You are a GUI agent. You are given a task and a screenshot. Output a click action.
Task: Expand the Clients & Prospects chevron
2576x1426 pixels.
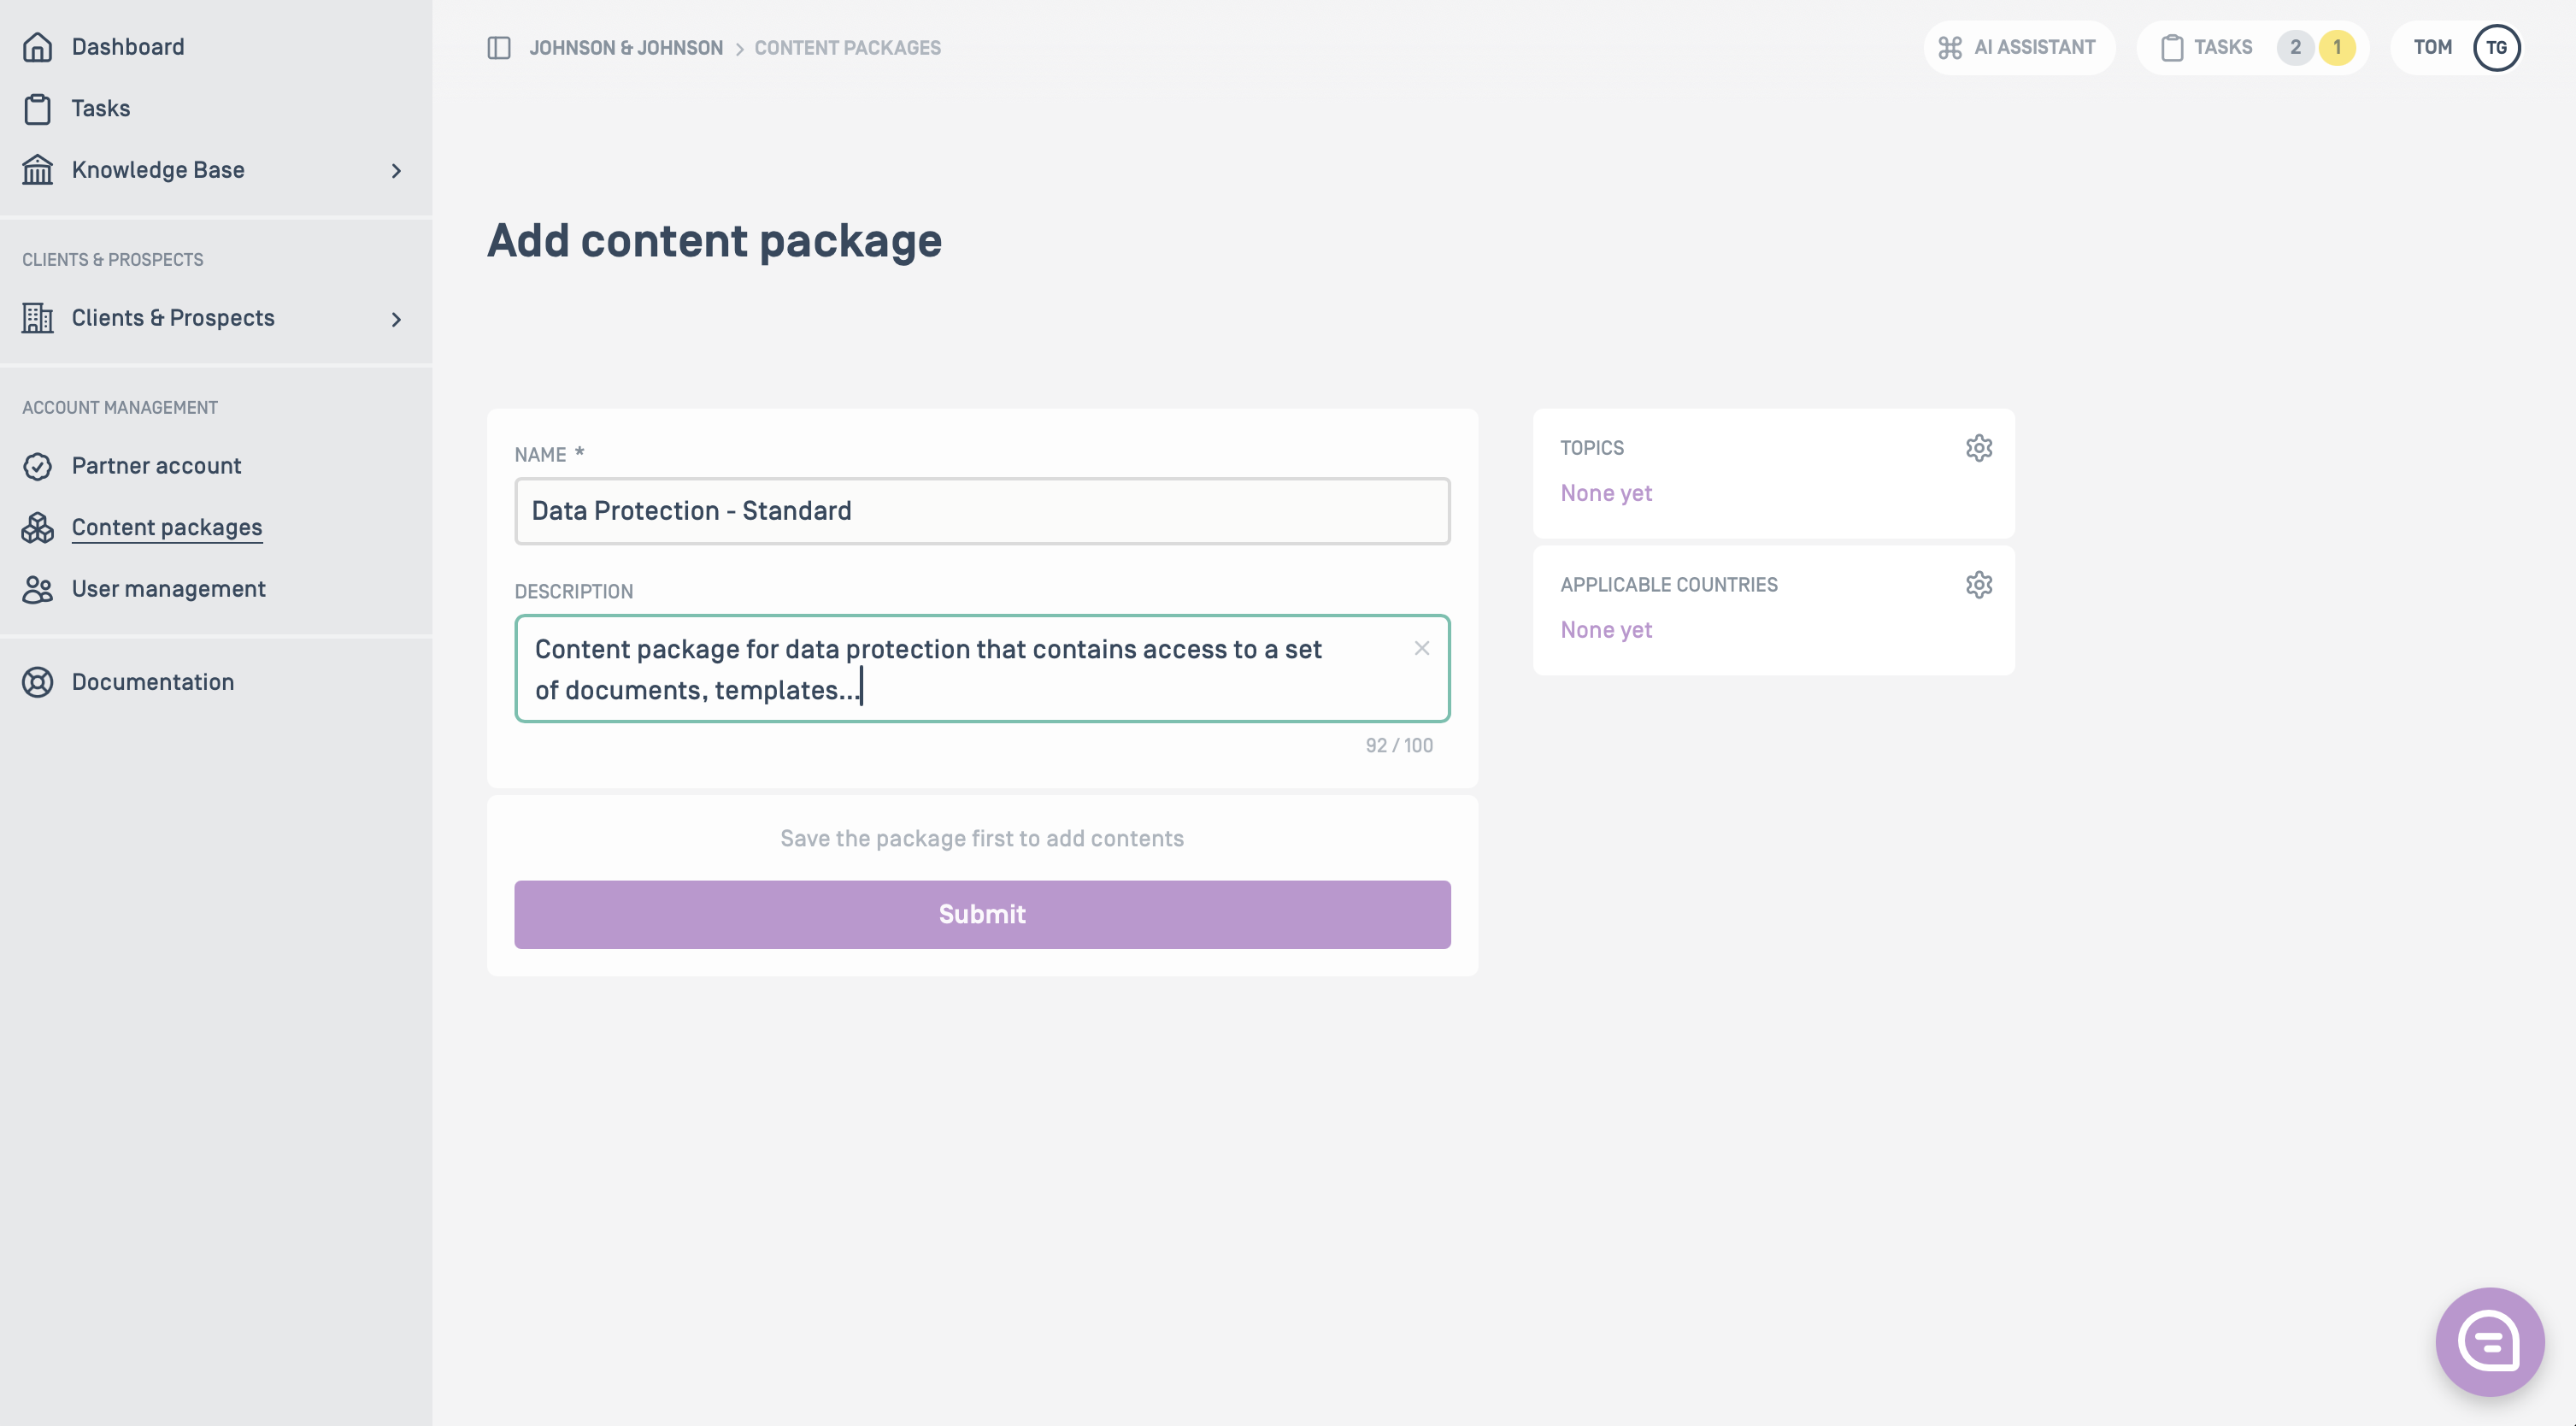click(396, 319)
